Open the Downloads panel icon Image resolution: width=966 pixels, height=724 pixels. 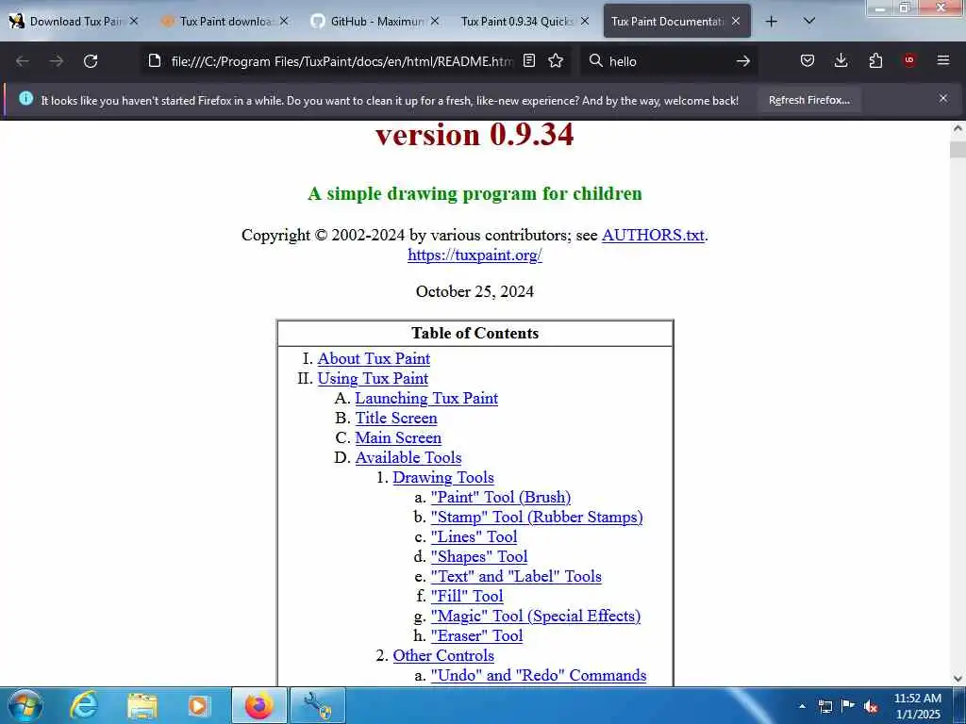(x=841, y=60)
